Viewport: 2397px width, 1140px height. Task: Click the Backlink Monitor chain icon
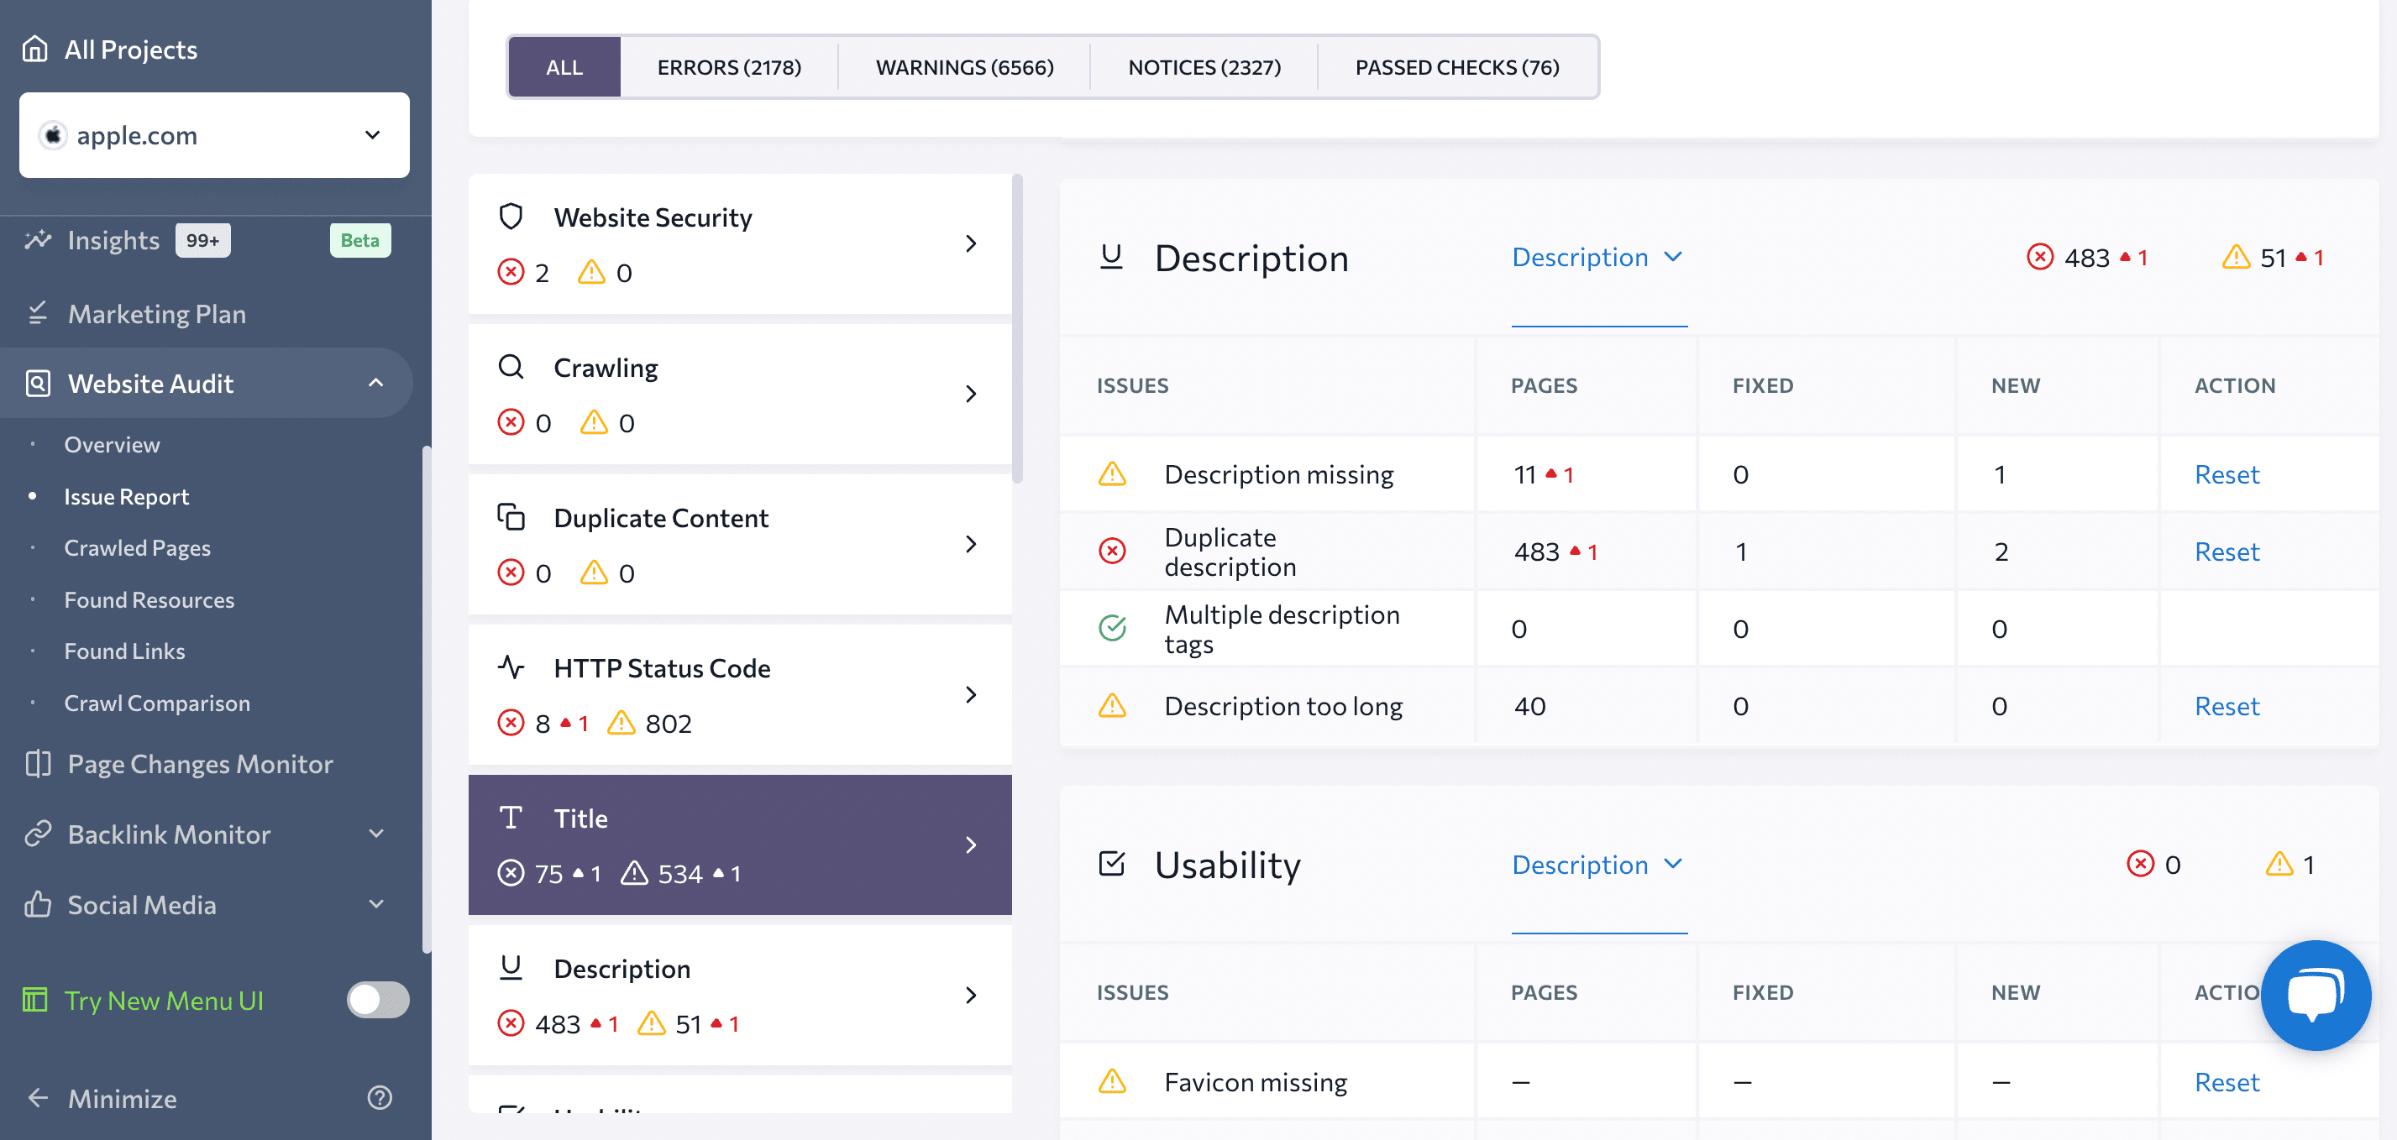point(38,834)
